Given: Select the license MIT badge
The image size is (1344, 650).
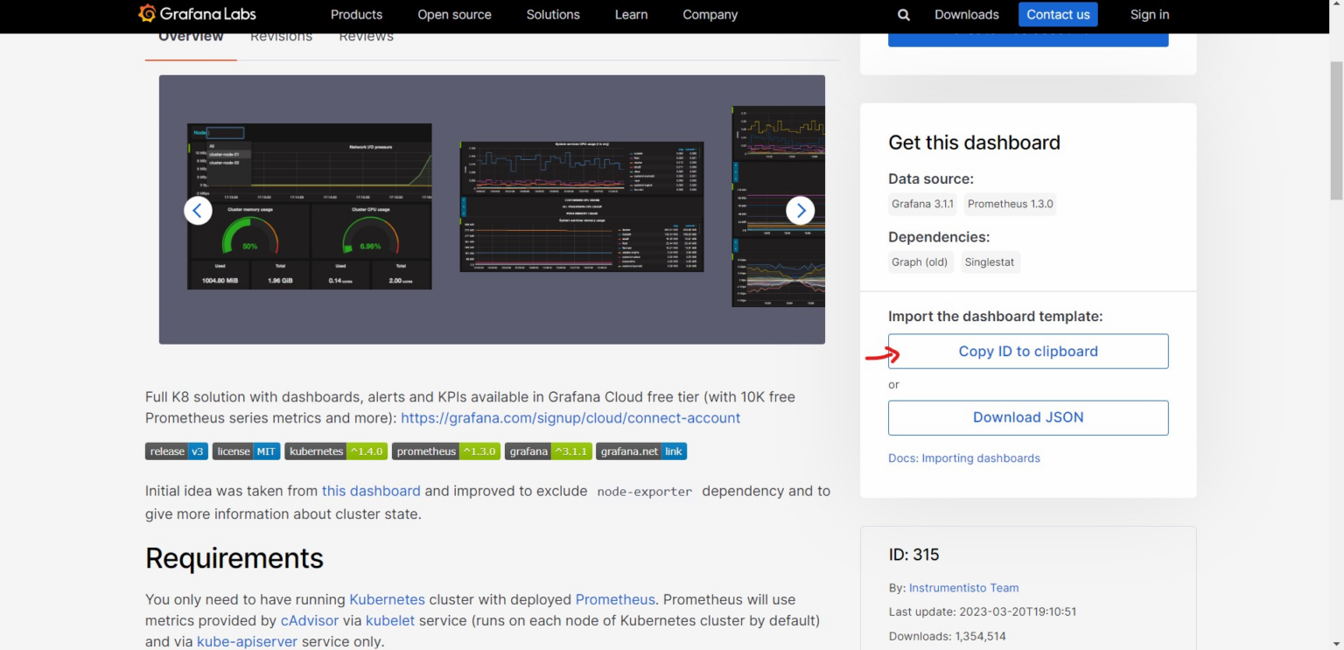Looking at the screenshot, I should 246,451.
